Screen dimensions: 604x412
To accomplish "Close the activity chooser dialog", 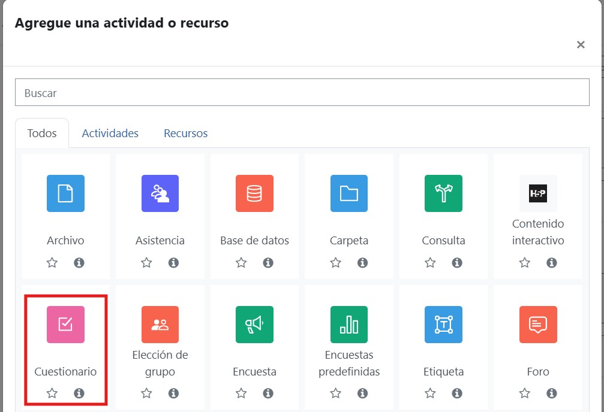I will 581,45.
